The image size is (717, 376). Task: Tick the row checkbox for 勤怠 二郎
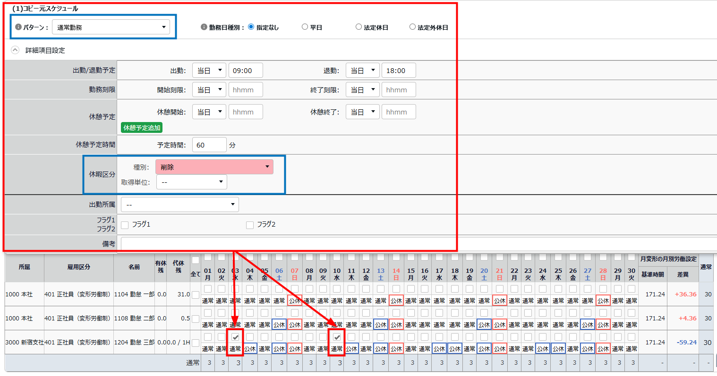point(196,319)
